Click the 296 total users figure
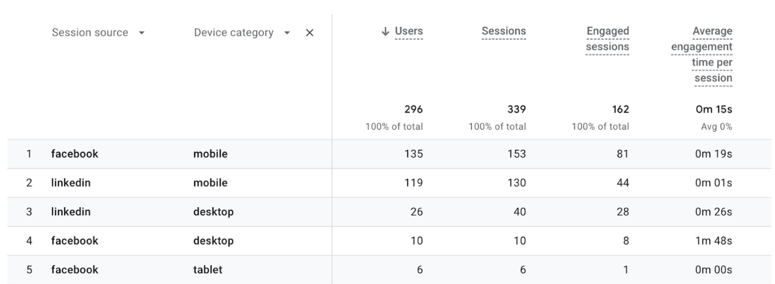The width and height of the screenshot is (775, 284). click(413, 110)
